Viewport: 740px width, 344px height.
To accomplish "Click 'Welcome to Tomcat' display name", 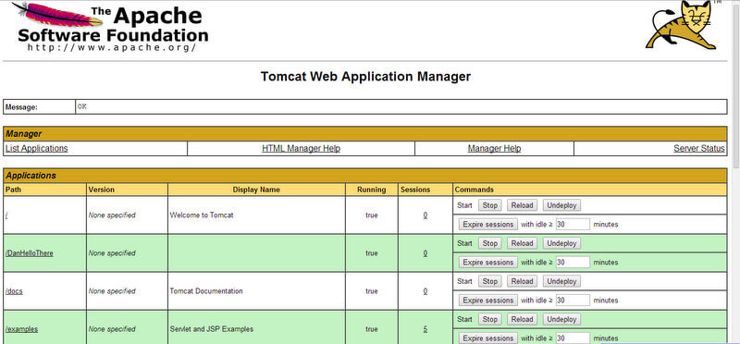I will click(x=202, y=215).
